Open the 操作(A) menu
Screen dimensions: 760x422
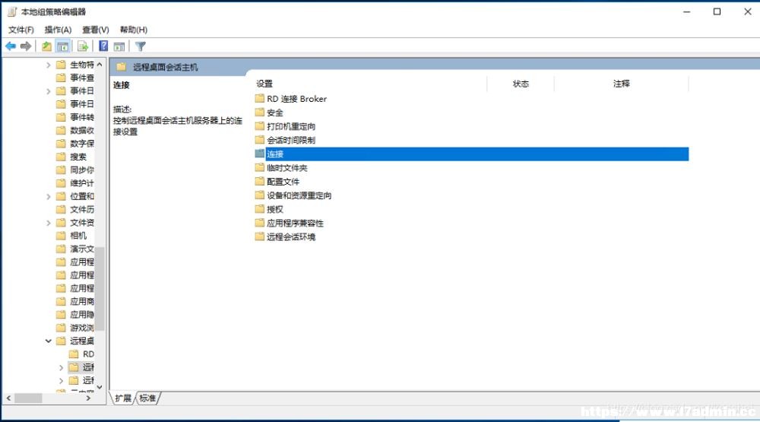click(x=58, y=30)
